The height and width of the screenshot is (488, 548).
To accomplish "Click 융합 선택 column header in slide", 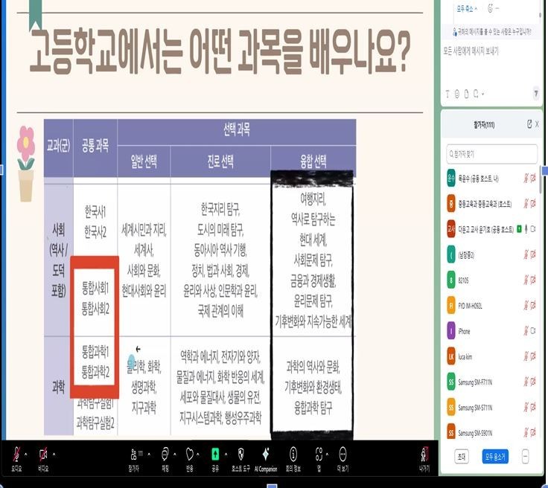I will [313, 161].
